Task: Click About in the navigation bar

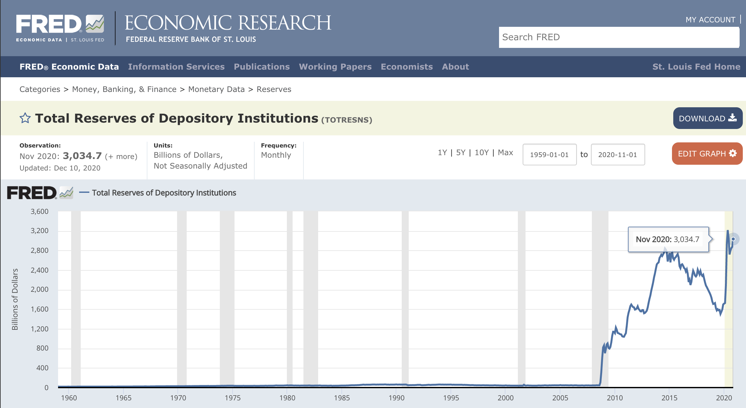Action: coord(456,67)
